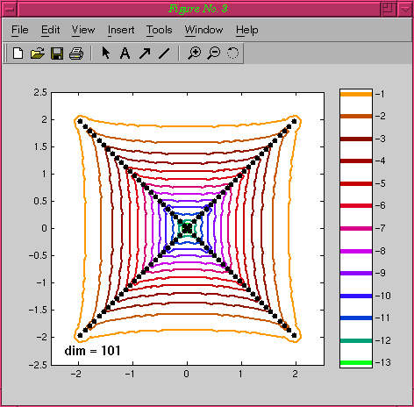Choose the Insert Line tool
This screenshot has height=407, width=414.
click(164, 54)
